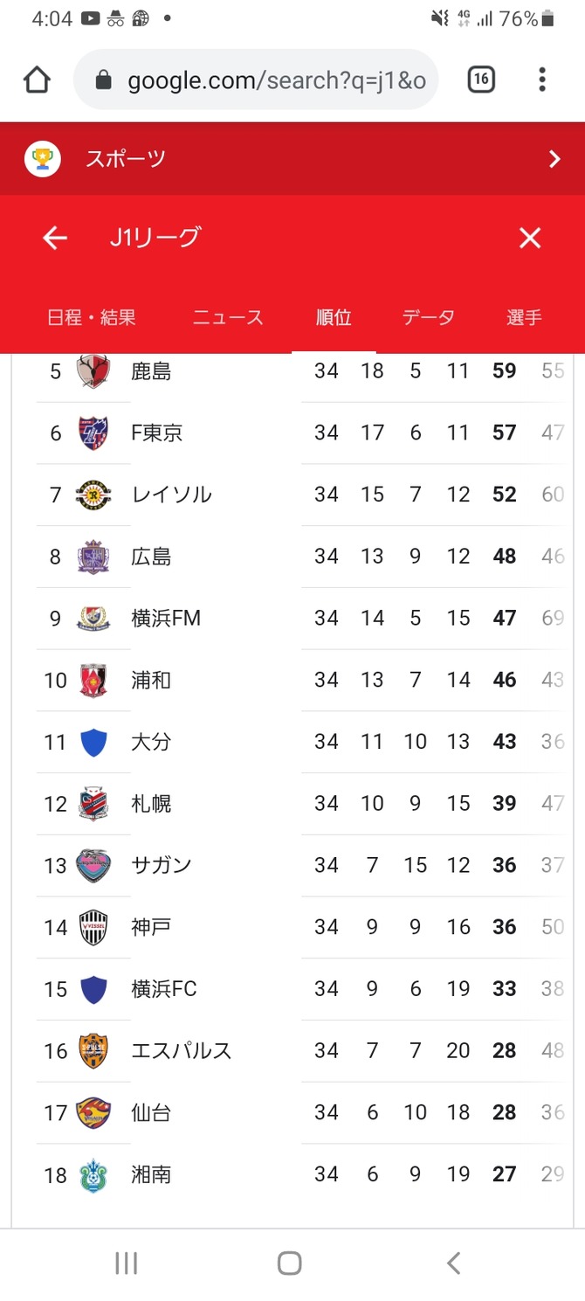The width and height of the screenshot is (585, 1301).
Task: Select the F東京 team name
Action: [x=157, y=433]
